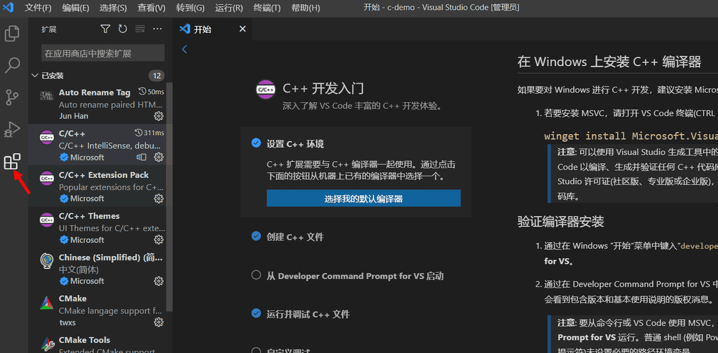
Task: Open the Extensions view icon
Action: 12,162
